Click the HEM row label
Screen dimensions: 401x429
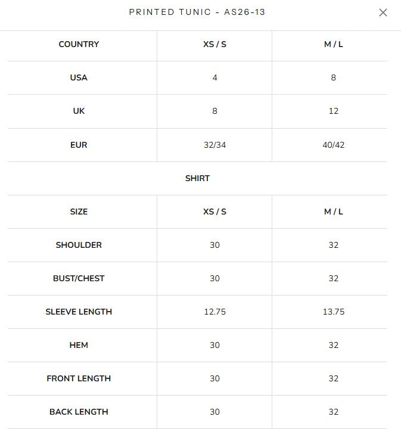click(x=79, y=345)
